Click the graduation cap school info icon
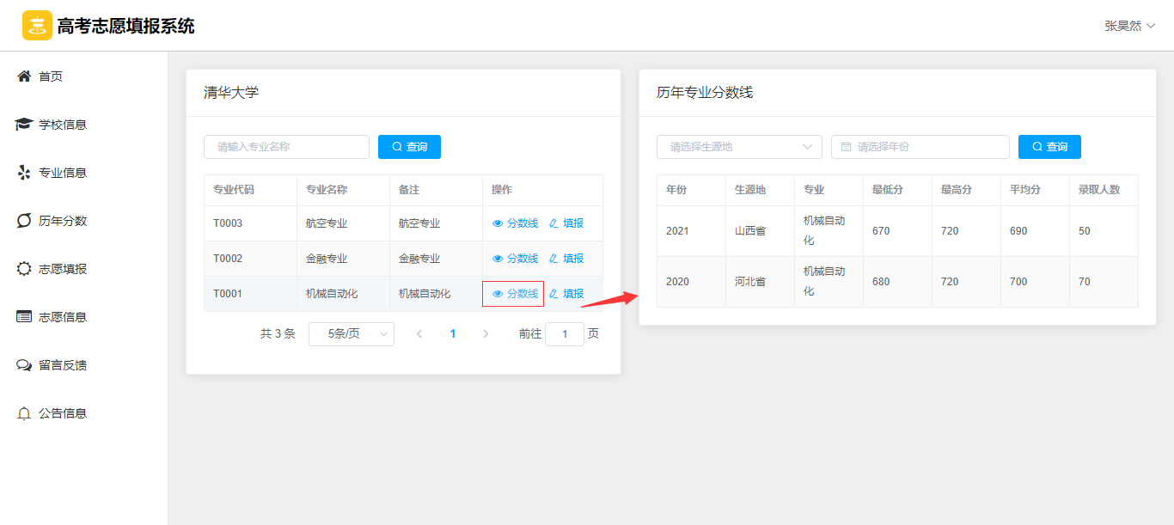The image size is (1174, 525). pyautogui.click(x=24, y=125)
